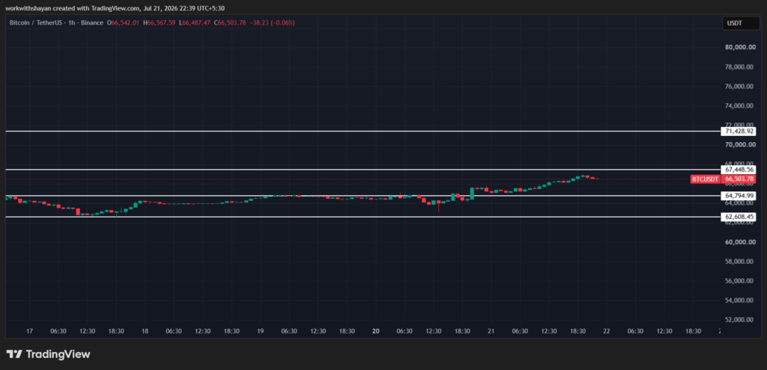The width and height of the screenshot is (767, 370).
Task: Click the workwithshayan created with TradingView.com caption
Action: coord(115,8)
